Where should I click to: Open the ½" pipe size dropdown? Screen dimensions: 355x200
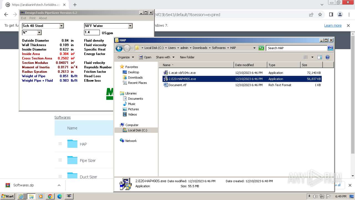pyautogui.click(x=39, y=32)
